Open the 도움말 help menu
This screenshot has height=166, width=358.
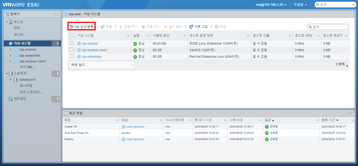click(300, 5)
